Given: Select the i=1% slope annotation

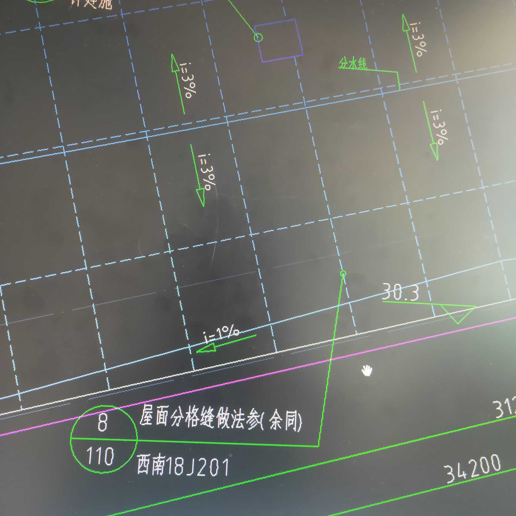Looking at the screenshot, I should (222, 334).
